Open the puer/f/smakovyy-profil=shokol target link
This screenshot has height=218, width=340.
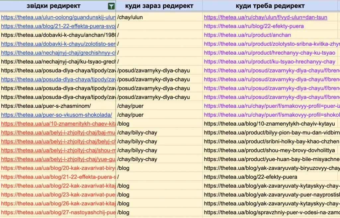click(x=272, y=115)
